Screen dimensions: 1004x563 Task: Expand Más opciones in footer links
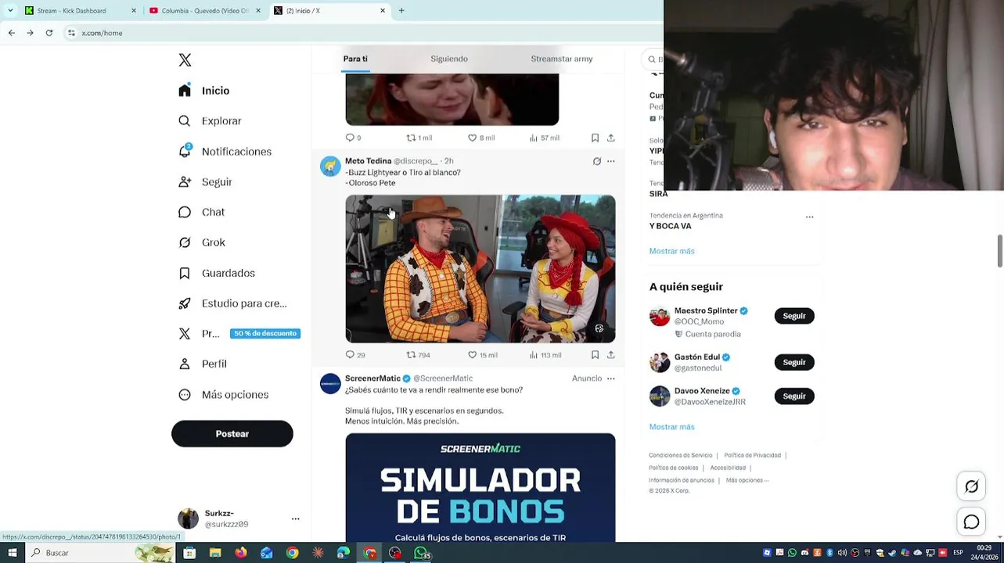(x=747, y=480)
